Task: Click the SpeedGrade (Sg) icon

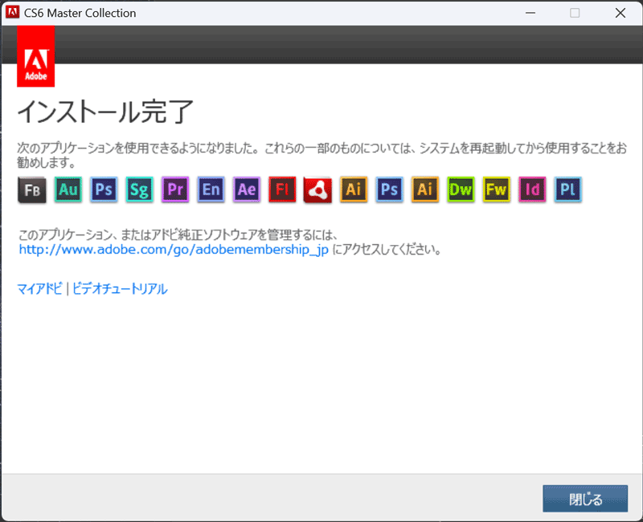Action: click(x=139, y=190)
